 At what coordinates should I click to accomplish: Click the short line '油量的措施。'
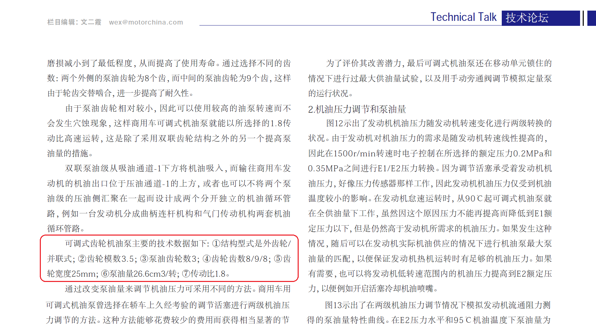pyautogui.click(x=70, y=153)
